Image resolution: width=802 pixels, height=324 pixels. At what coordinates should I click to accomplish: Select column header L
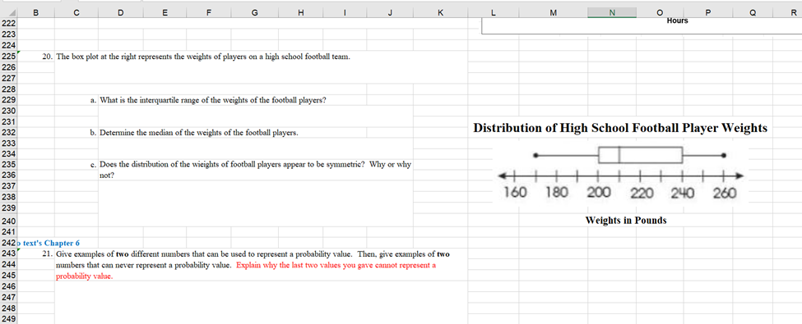493,13
